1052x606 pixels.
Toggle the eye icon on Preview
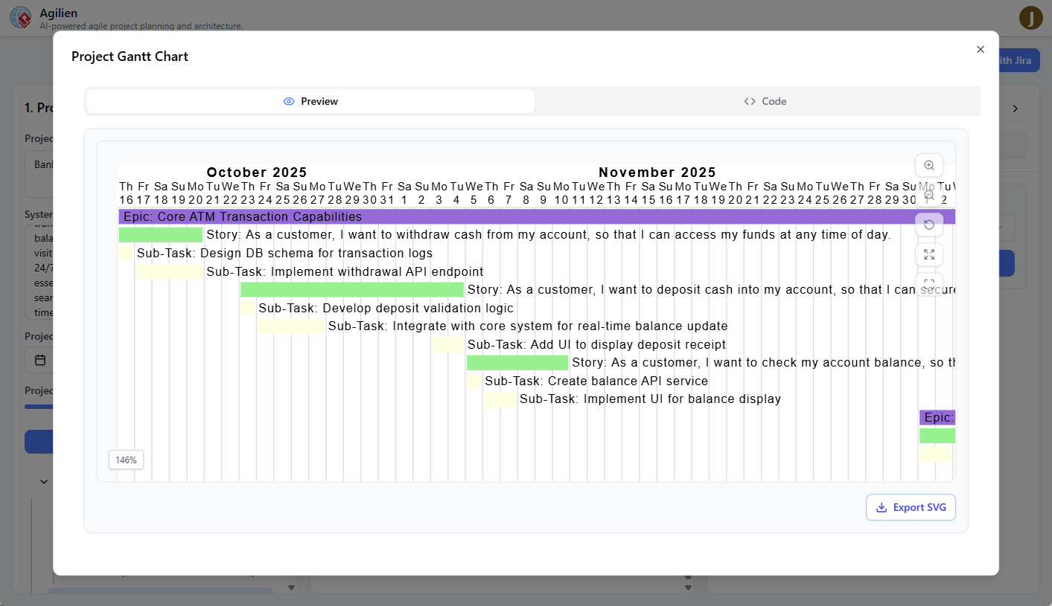289,100
